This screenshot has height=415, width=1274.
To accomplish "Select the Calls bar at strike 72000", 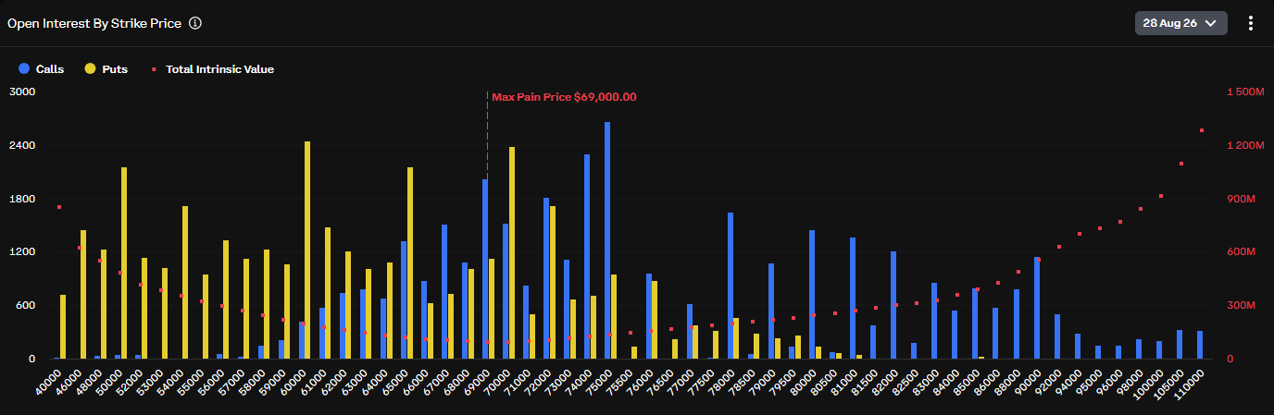I will [x=546, y=278].
